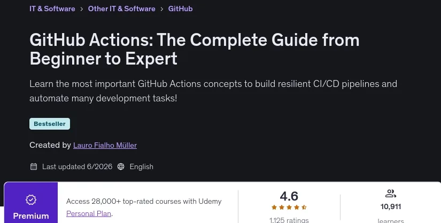Follow the Personal Plan link
441x223 pixels.
89,213
